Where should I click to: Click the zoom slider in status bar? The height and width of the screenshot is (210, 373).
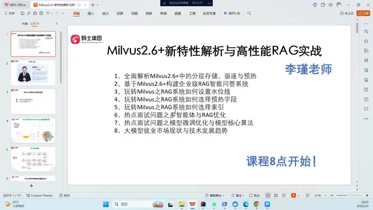click(349, 195)
